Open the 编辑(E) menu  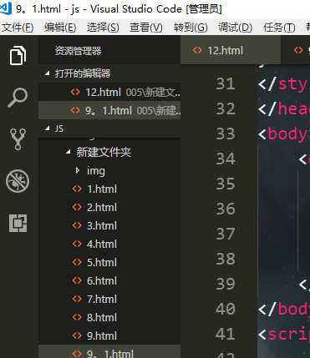pyautogui.click(x=60, y=28)
